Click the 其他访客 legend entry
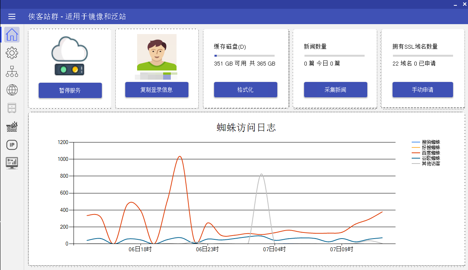Image resolution: width=468 pixels, height=270 pixels. click(x=426, y=164)
